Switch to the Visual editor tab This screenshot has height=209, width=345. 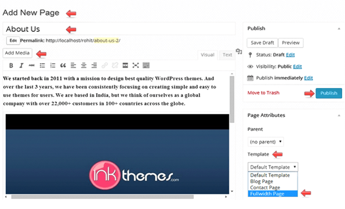click(208, 55)
